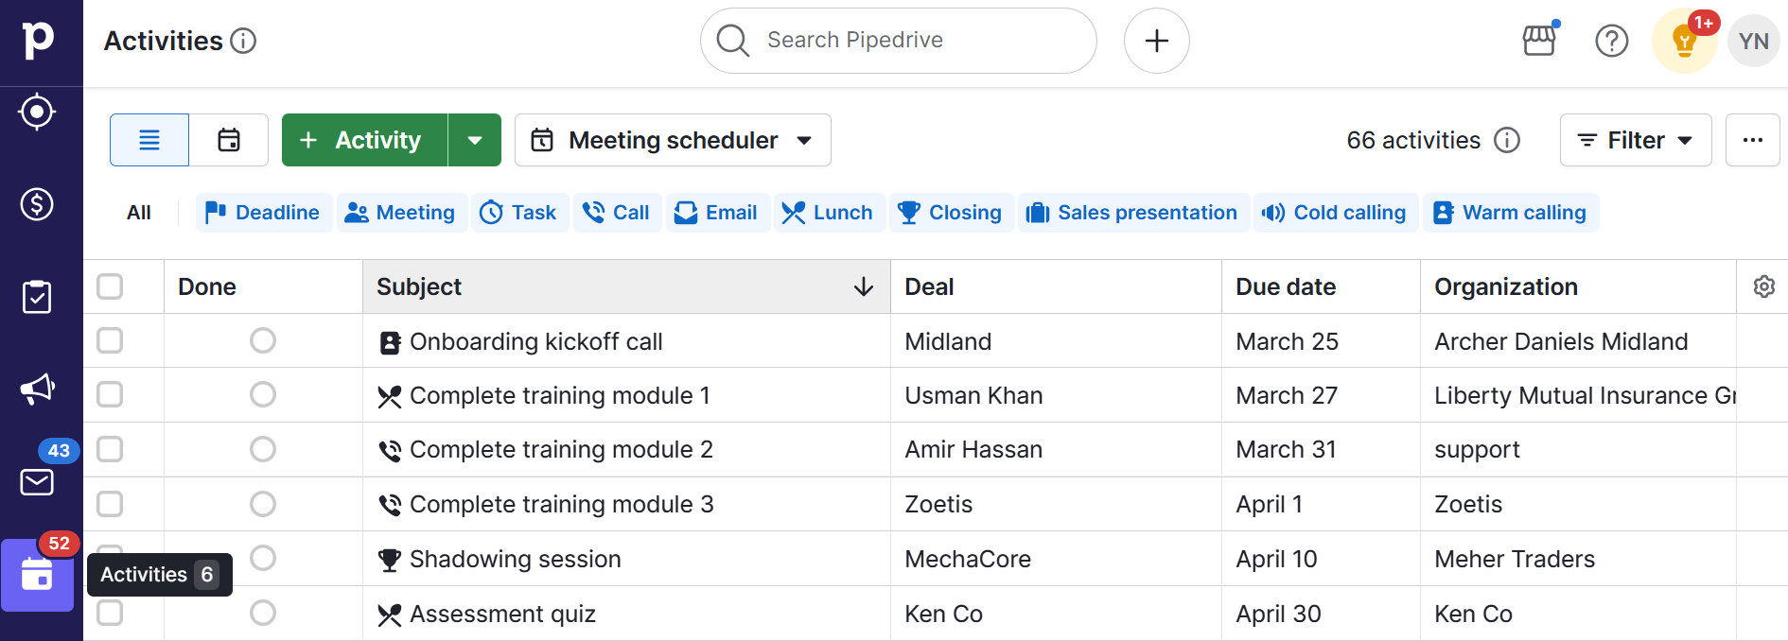This screenshot has width=1788, height=641.
Task: Open the Projects clipboard icon in sidebar
Action: (x=37, y=297)
